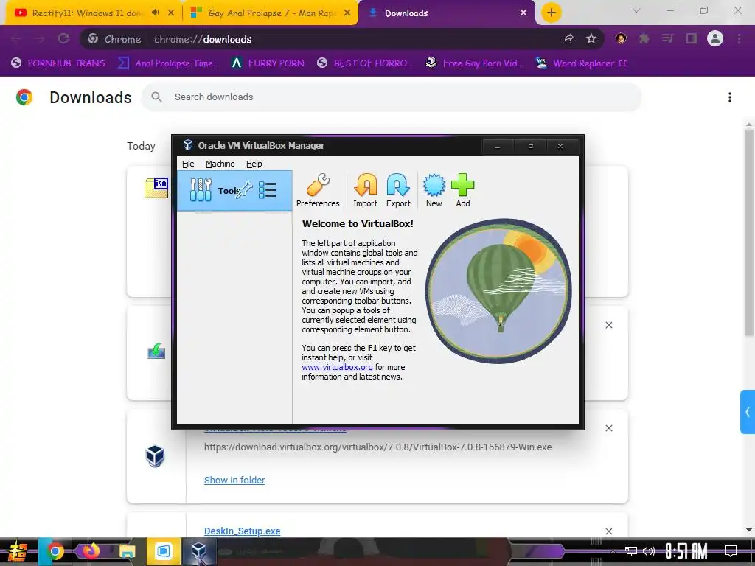Click the installer icon with green arrow
This screenshot has height=566, width=755.
click(156, 352)
